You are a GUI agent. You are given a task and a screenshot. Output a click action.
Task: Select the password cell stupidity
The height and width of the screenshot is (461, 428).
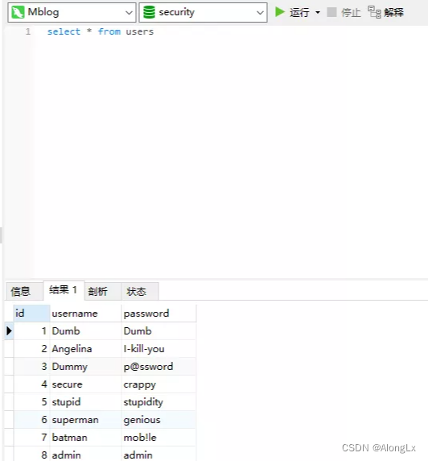(158, 402)
